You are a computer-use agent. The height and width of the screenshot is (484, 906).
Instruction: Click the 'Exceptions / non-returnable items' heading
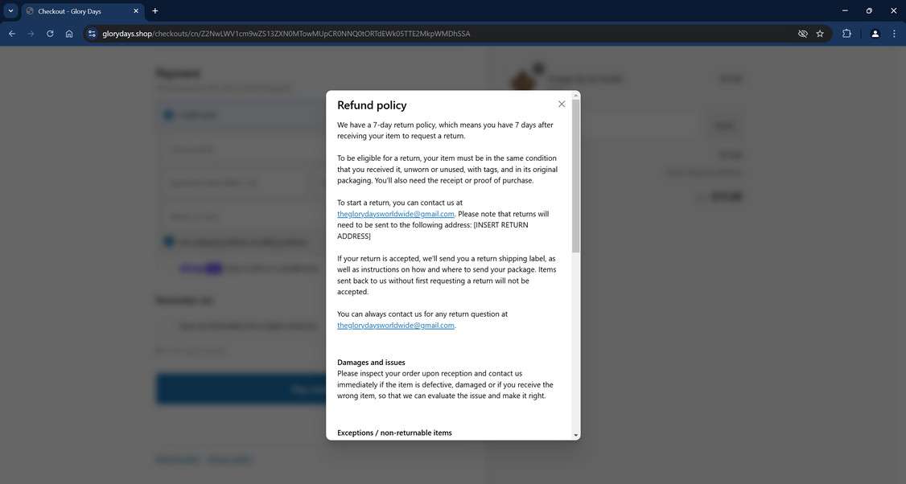(394, 433)
